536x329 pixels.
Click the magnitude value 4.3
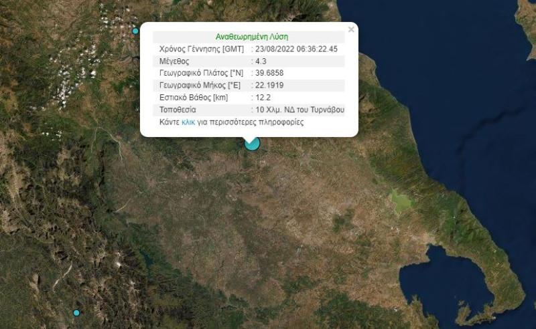(x=262, y=62)
